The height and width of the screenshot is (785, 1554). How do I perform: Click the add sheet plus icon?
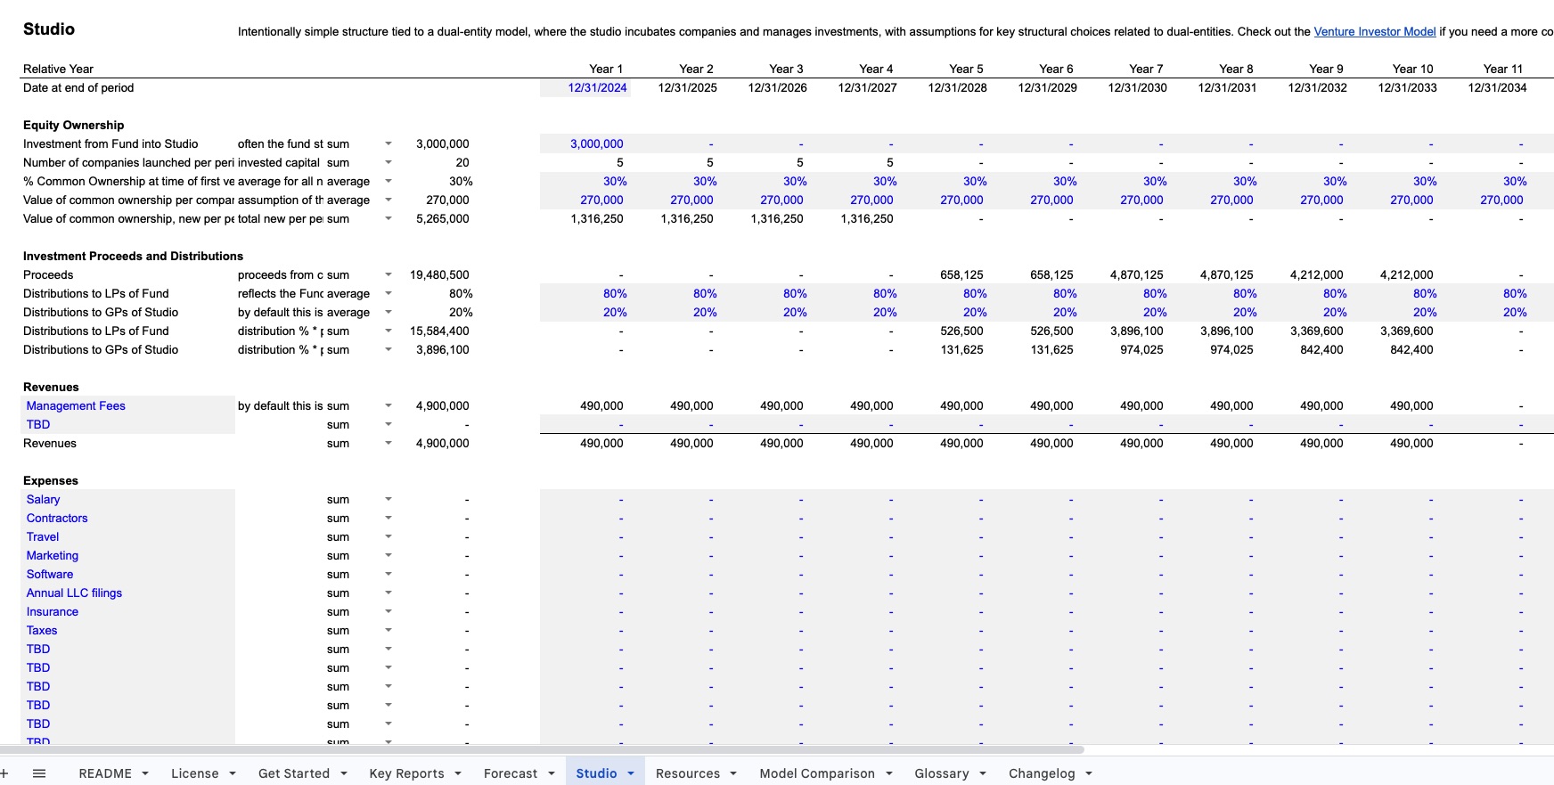(x=4, y=773)
